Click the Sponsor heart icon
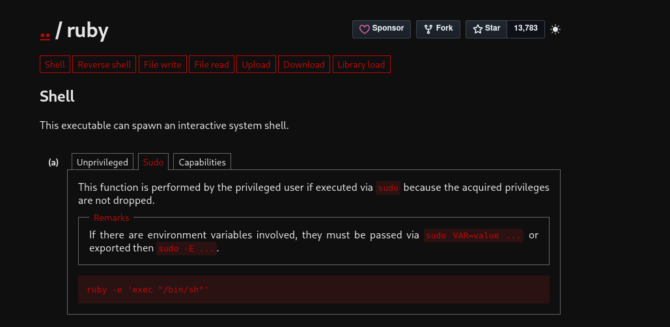This screenshot has height=327, width=670. pos(364,29)
